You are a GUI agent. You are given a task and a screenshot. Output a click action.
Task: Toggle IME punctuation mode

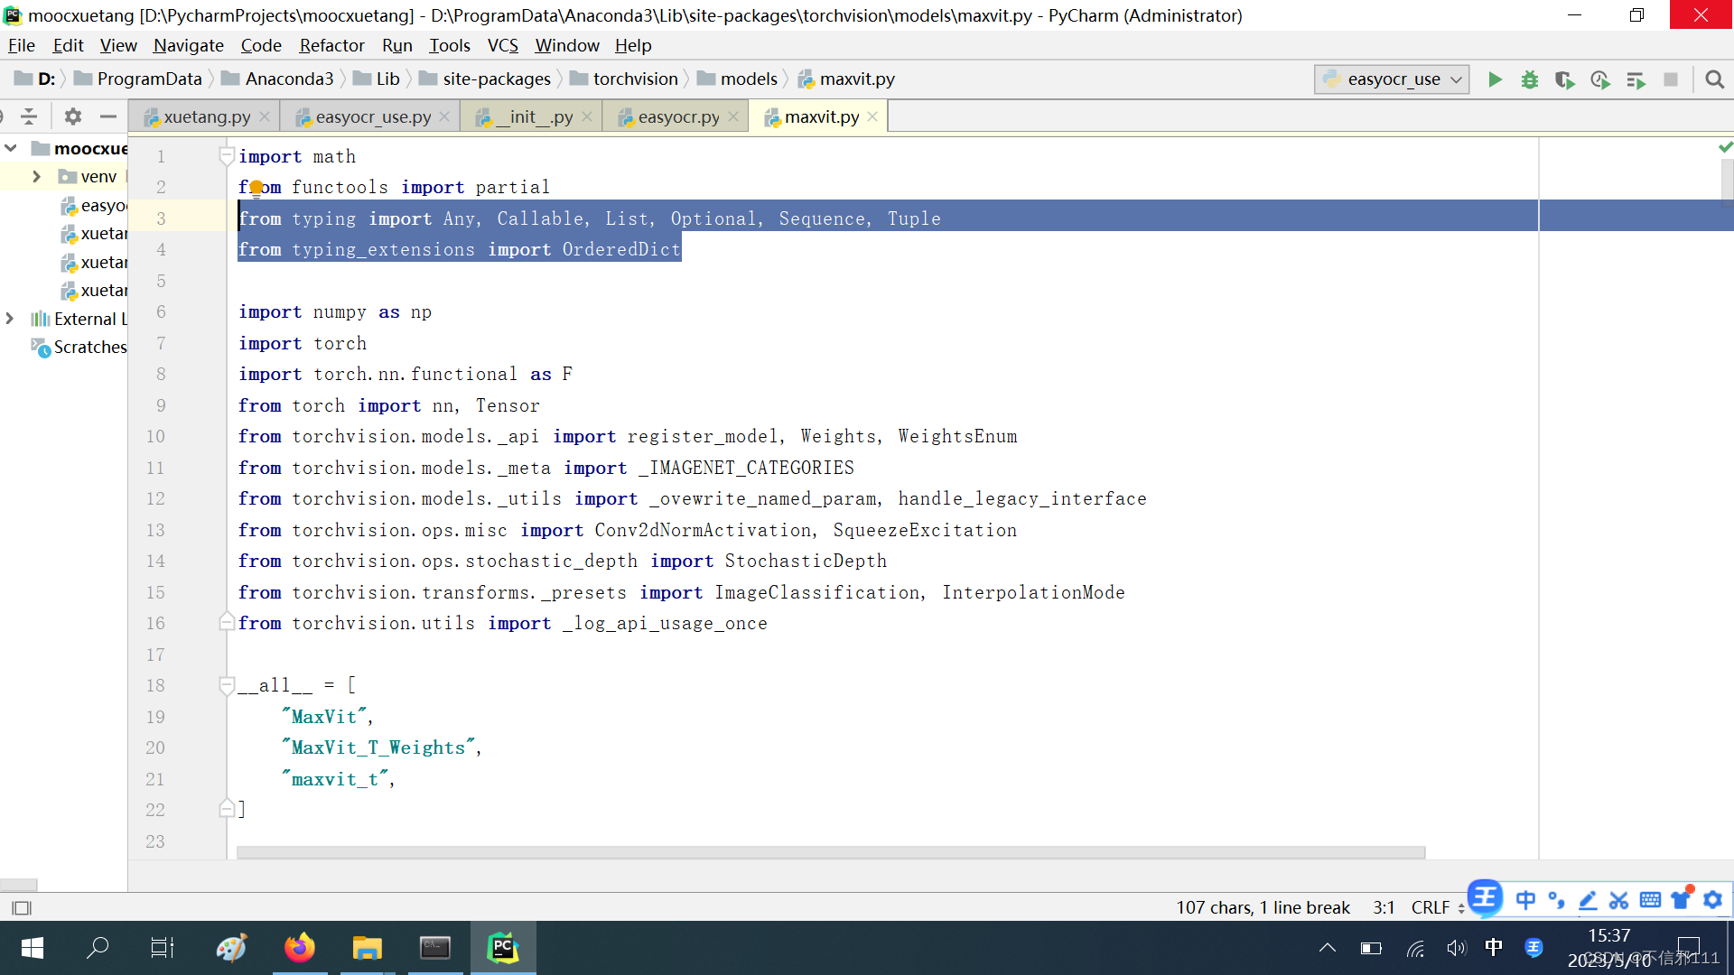1556,900
